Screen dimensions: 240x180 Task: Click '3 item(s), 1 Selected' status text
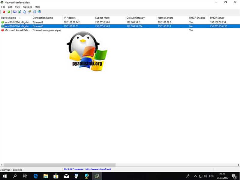tap(11, 169)
